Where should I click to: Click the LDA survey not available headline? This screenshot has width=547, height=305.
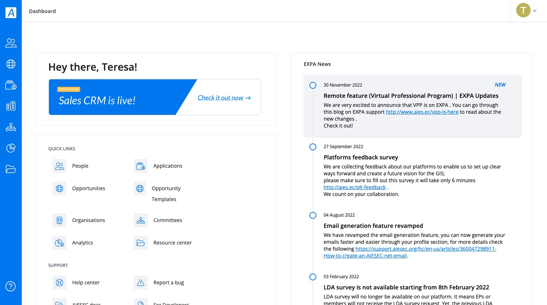click(x=406, y=287)
